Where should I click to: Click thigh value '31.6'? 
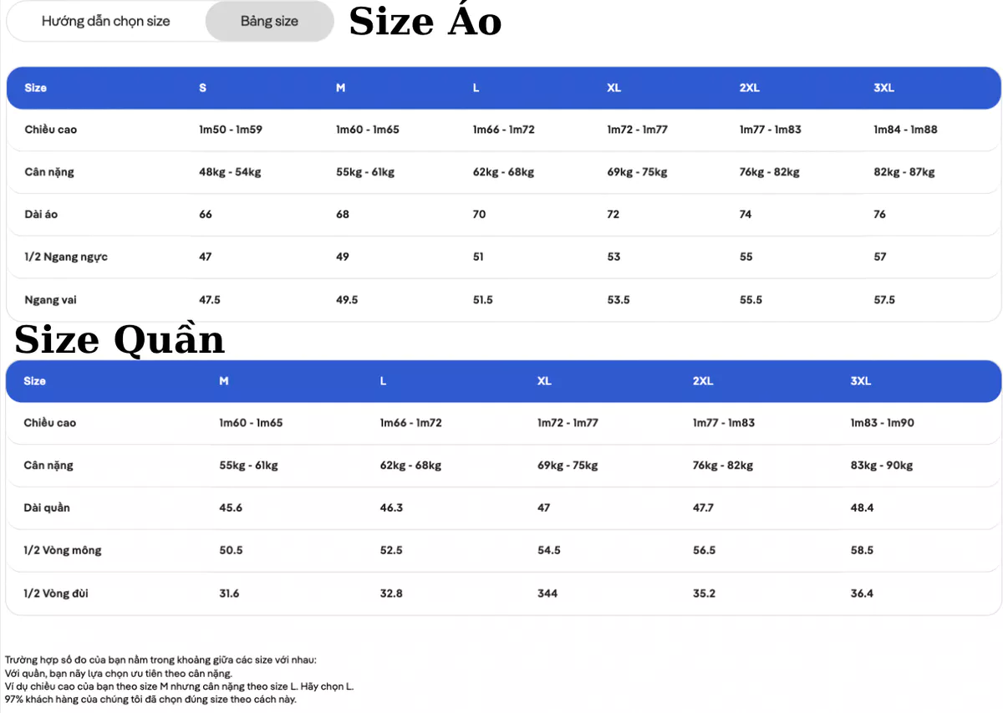(x=229, y=593)
